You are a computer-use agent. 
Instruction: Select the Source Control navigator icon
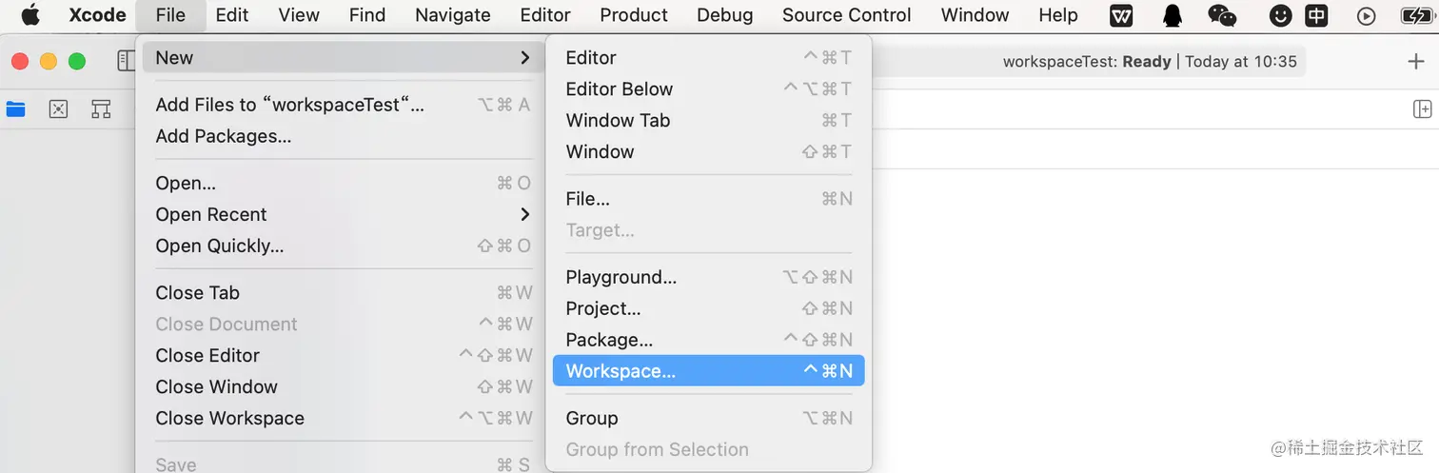point(58,108)
